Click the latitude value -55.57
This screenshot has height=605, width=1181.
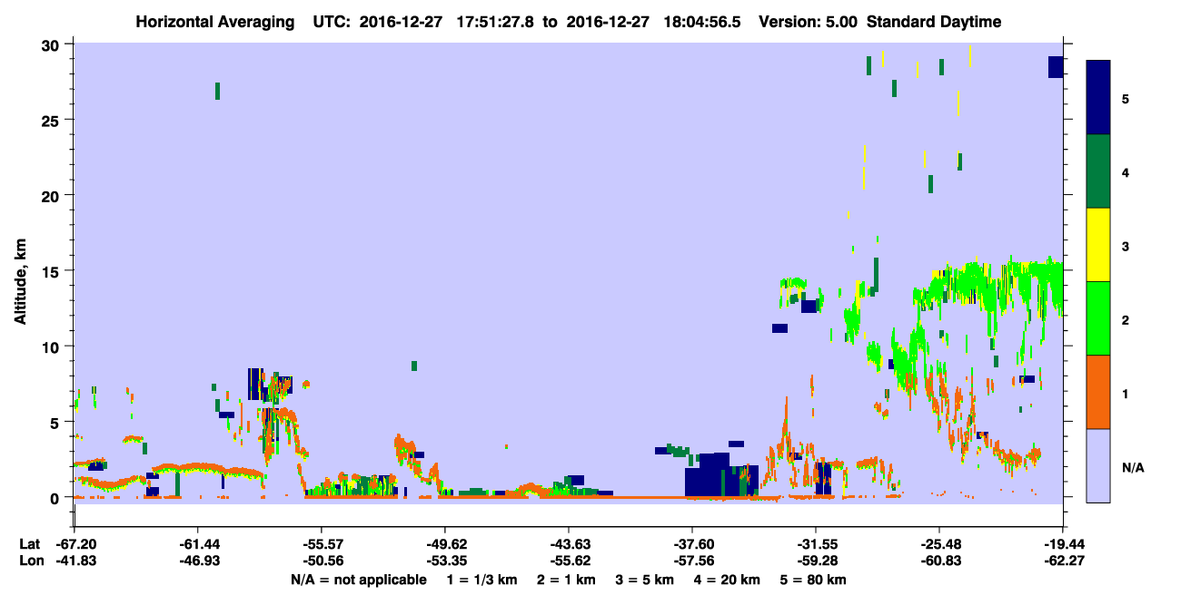pyautogui.click(x=321, y=544)
